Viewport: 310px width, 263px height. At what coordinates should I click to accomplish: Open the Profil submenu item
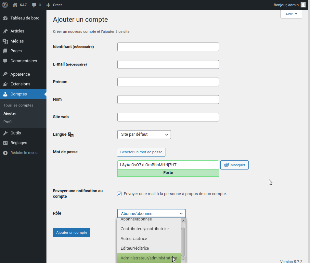point(8,122)
